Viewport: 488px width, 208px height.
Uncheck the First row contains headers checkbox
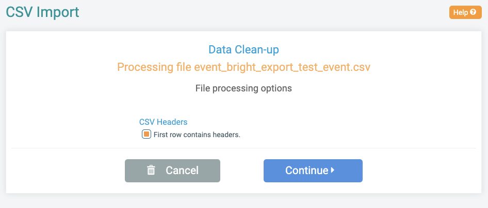tap(147, 135)
